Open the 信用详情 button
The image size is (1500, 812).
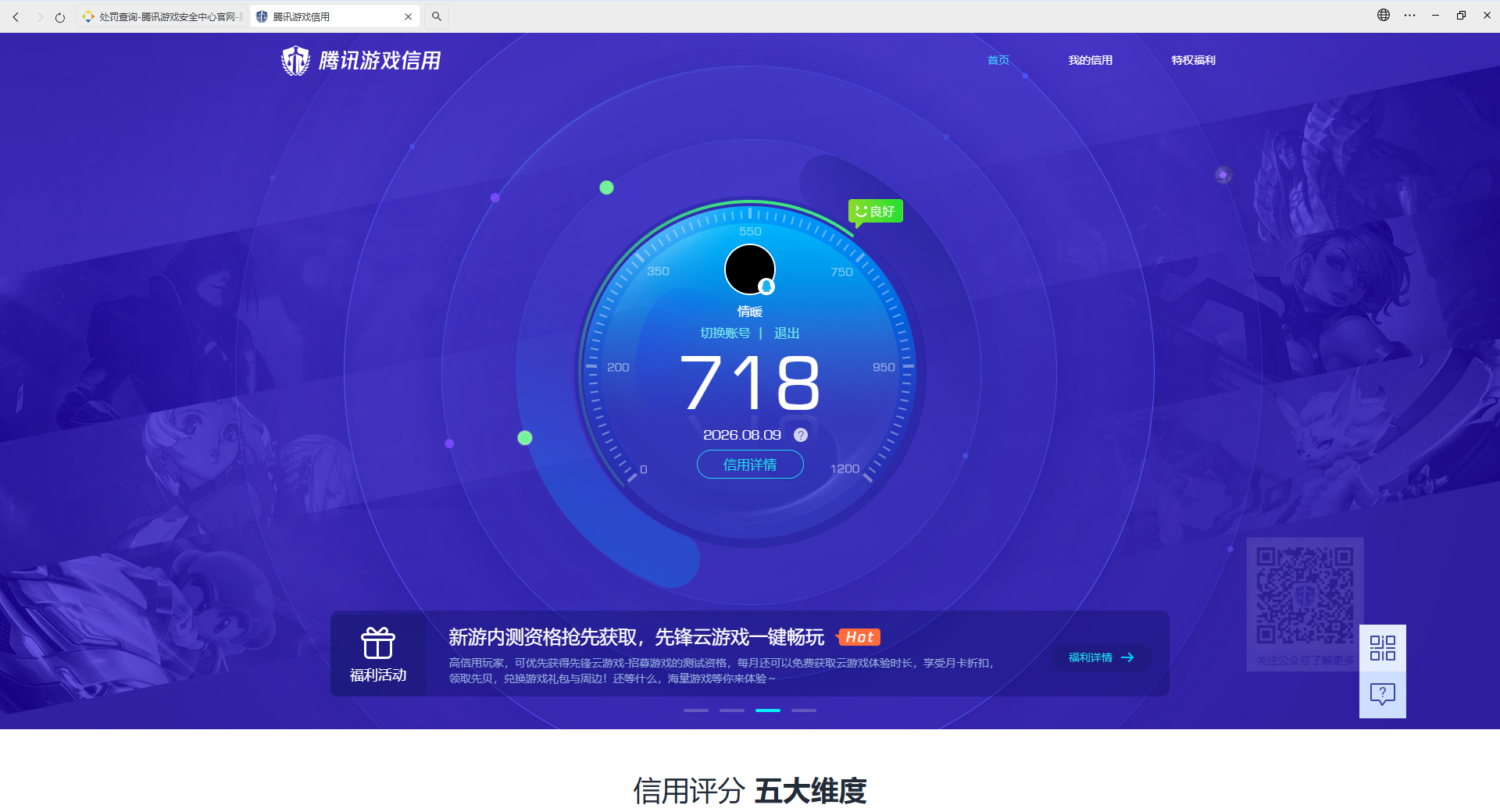click(x=750, y=465)
